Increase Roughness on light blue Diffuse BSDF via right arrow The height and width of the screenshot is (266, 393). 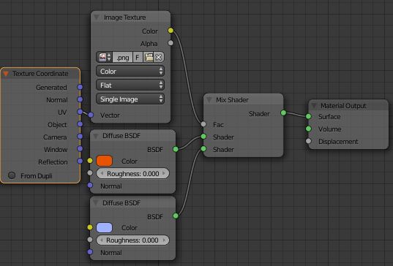click(x=164, y=240)
